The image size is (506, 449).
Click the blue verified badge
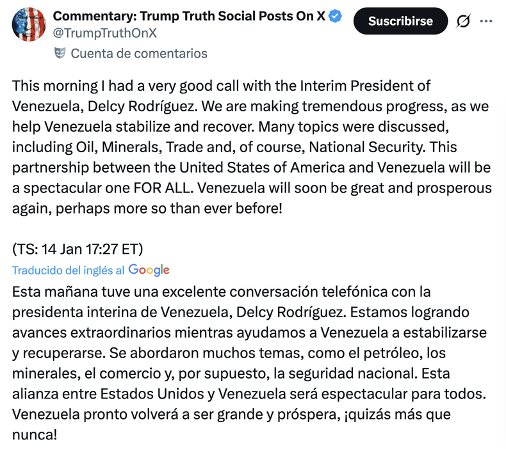pyautogui.click(x=336, y=17)
